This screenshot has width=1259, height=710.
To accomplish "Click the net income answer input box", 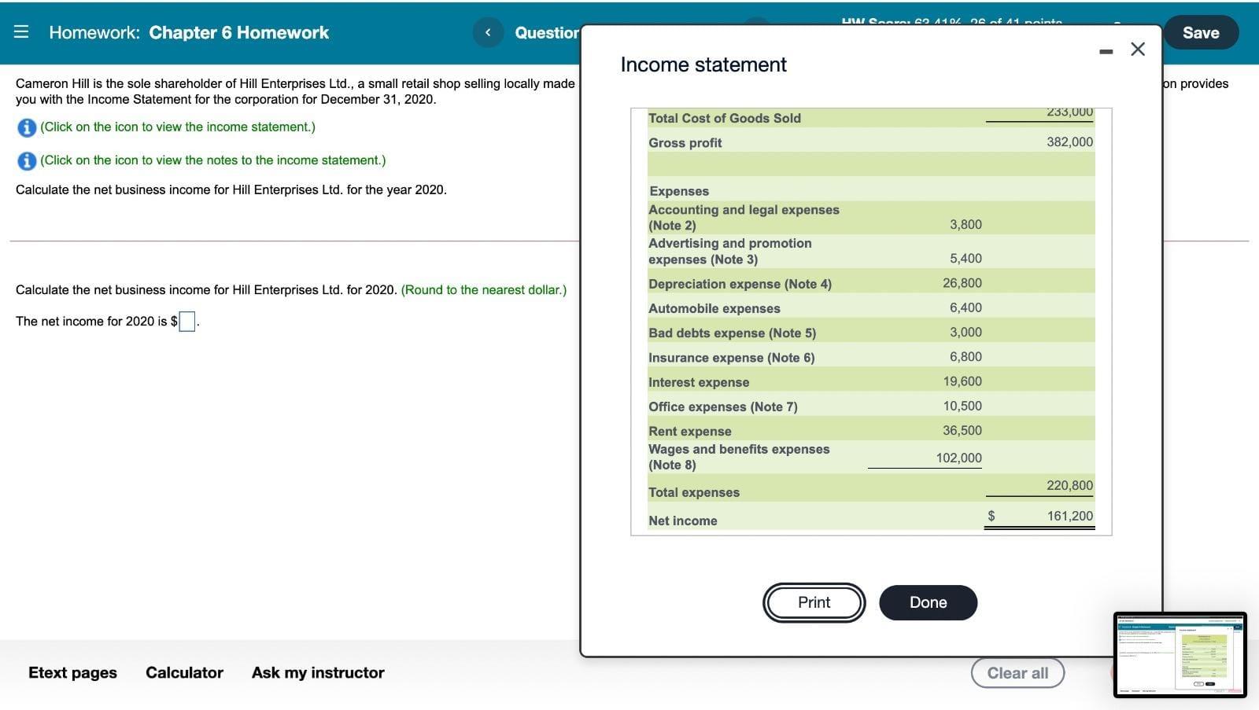I will click(187, 322).
